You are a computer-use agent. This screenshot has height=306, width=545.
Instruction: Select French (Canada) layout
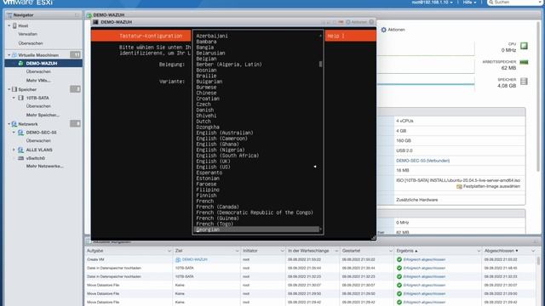[x=218, y=207]
